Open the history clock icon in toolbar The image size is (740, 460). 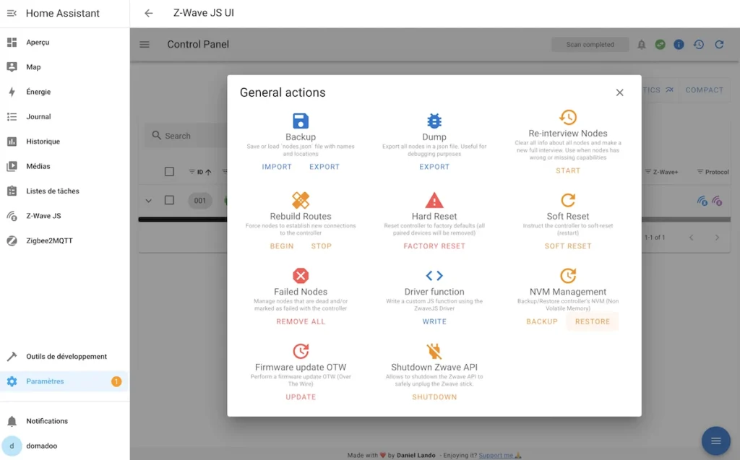(699, 44)
